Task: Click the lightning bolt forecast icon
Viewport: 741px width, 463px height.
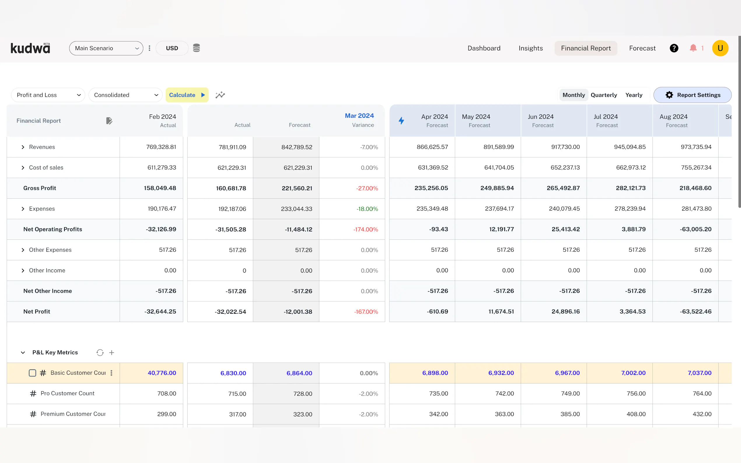Action: (x=401, y=121)
